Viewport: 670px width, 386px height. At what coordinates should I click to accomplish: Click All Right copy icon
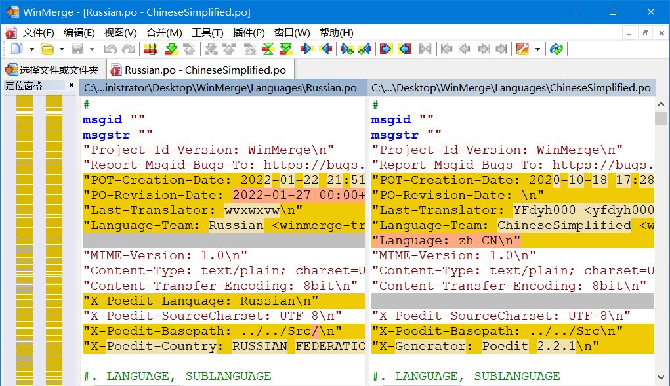click(386, 49)
